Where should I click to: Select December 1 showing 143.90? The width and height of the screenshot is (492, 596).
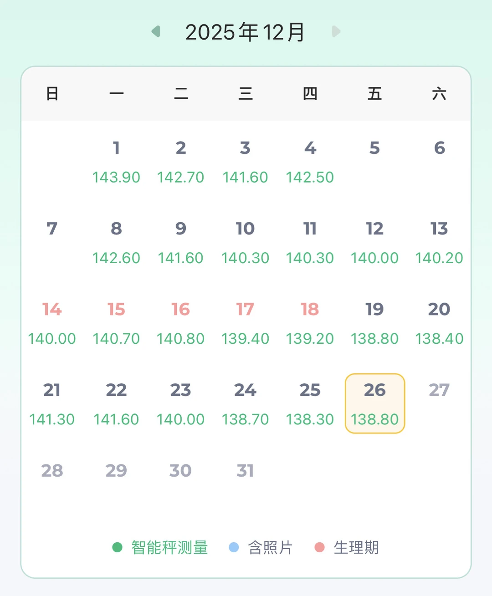click(x=116, y=161)
